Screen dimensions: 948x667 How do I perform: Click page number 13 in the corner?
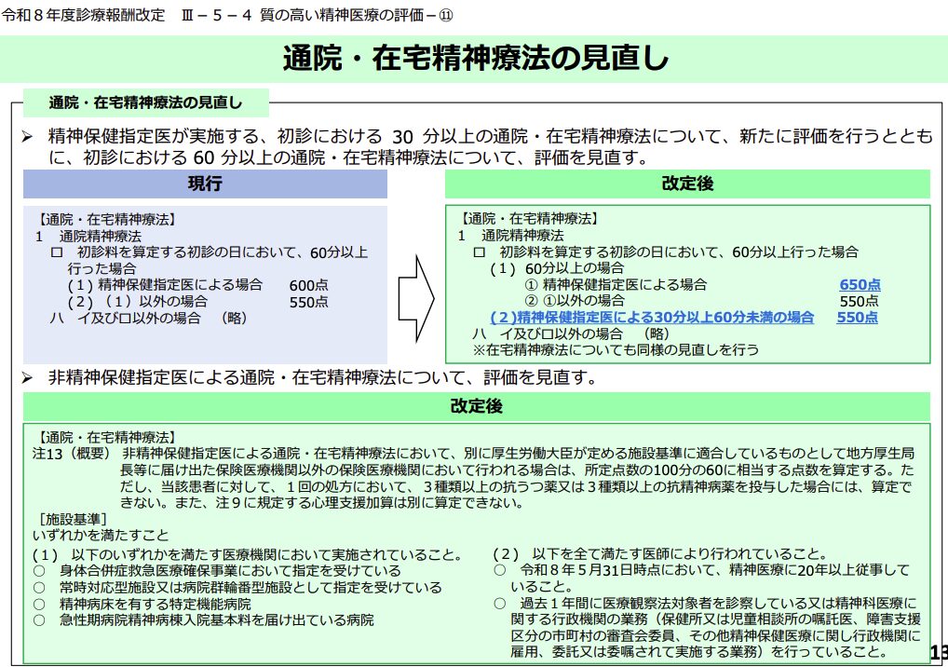tap(937, 652)
